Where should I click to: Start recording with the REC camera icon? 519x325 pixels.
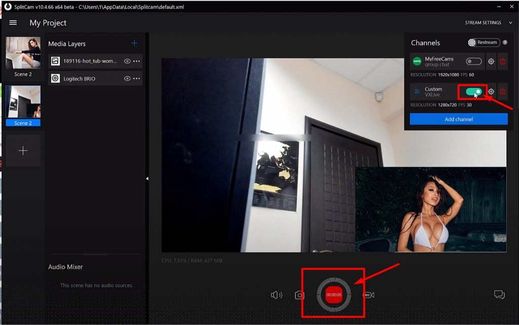[x=368, y=295]
